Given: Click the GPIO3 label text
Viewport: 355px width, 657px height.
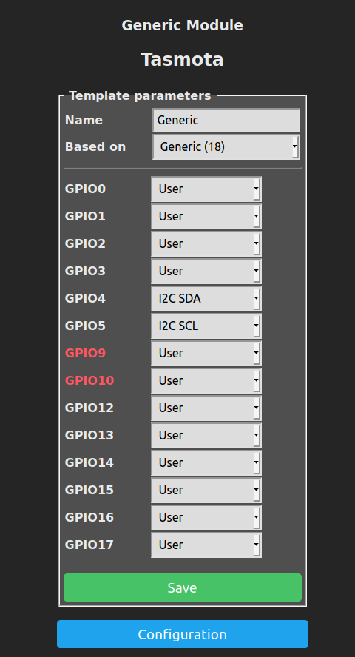Looking at the screenshot, I should click(85, 271).
